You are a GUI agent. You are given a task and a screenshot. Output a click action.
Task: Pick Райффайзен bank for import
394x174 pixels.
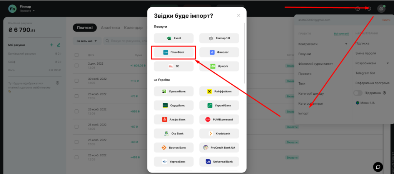(219, 91)
